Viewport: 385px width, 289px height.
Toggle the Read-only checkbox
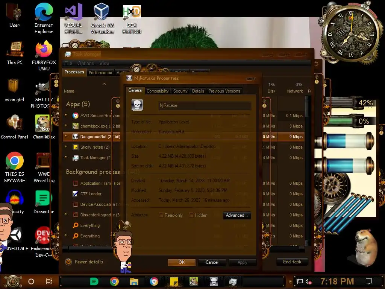(161, 215)
